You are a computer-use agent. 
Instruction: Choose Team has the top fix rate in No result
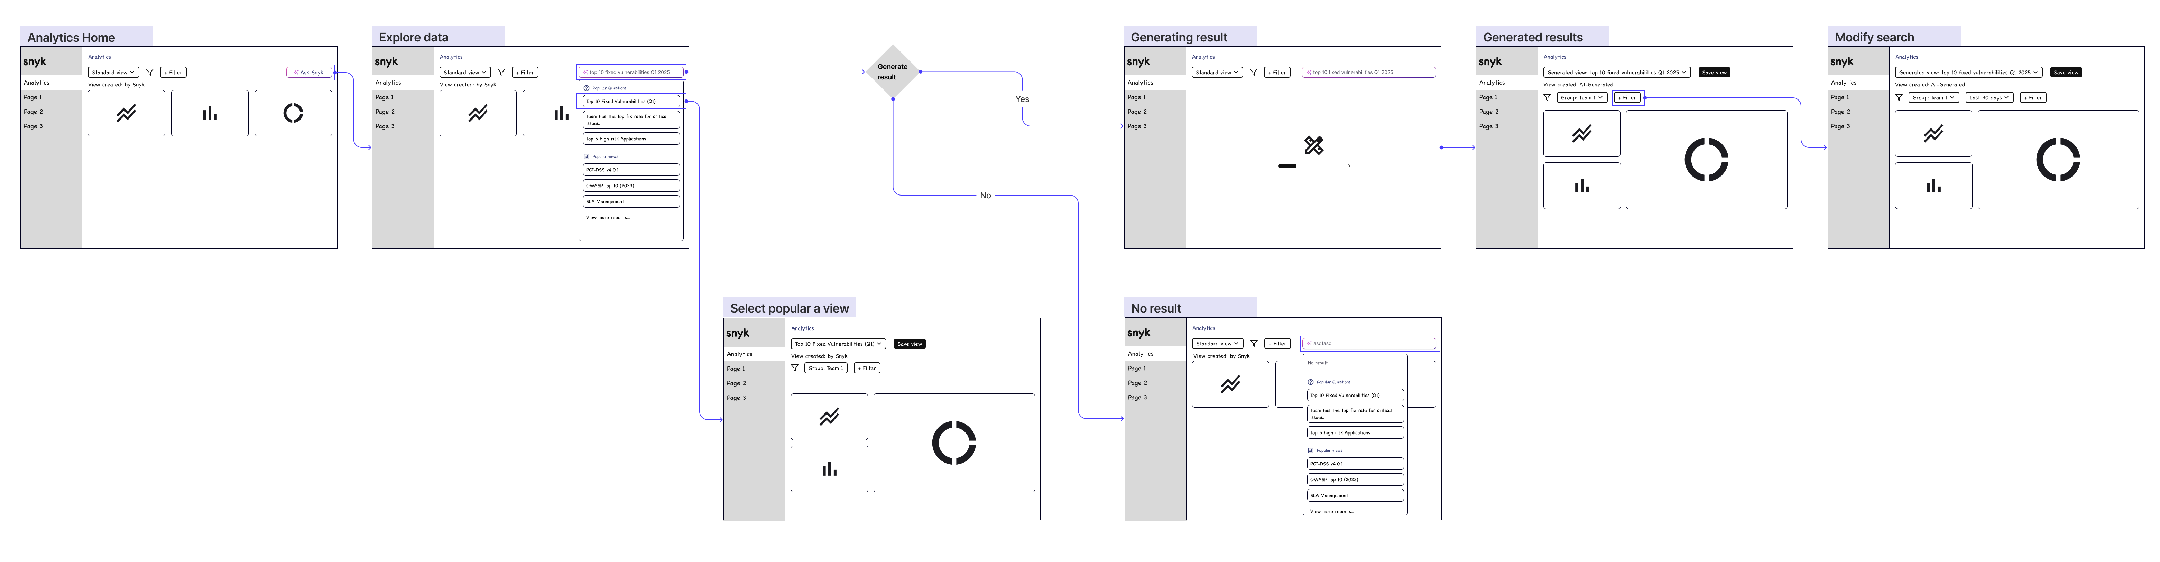click(x=1355, y=414)
